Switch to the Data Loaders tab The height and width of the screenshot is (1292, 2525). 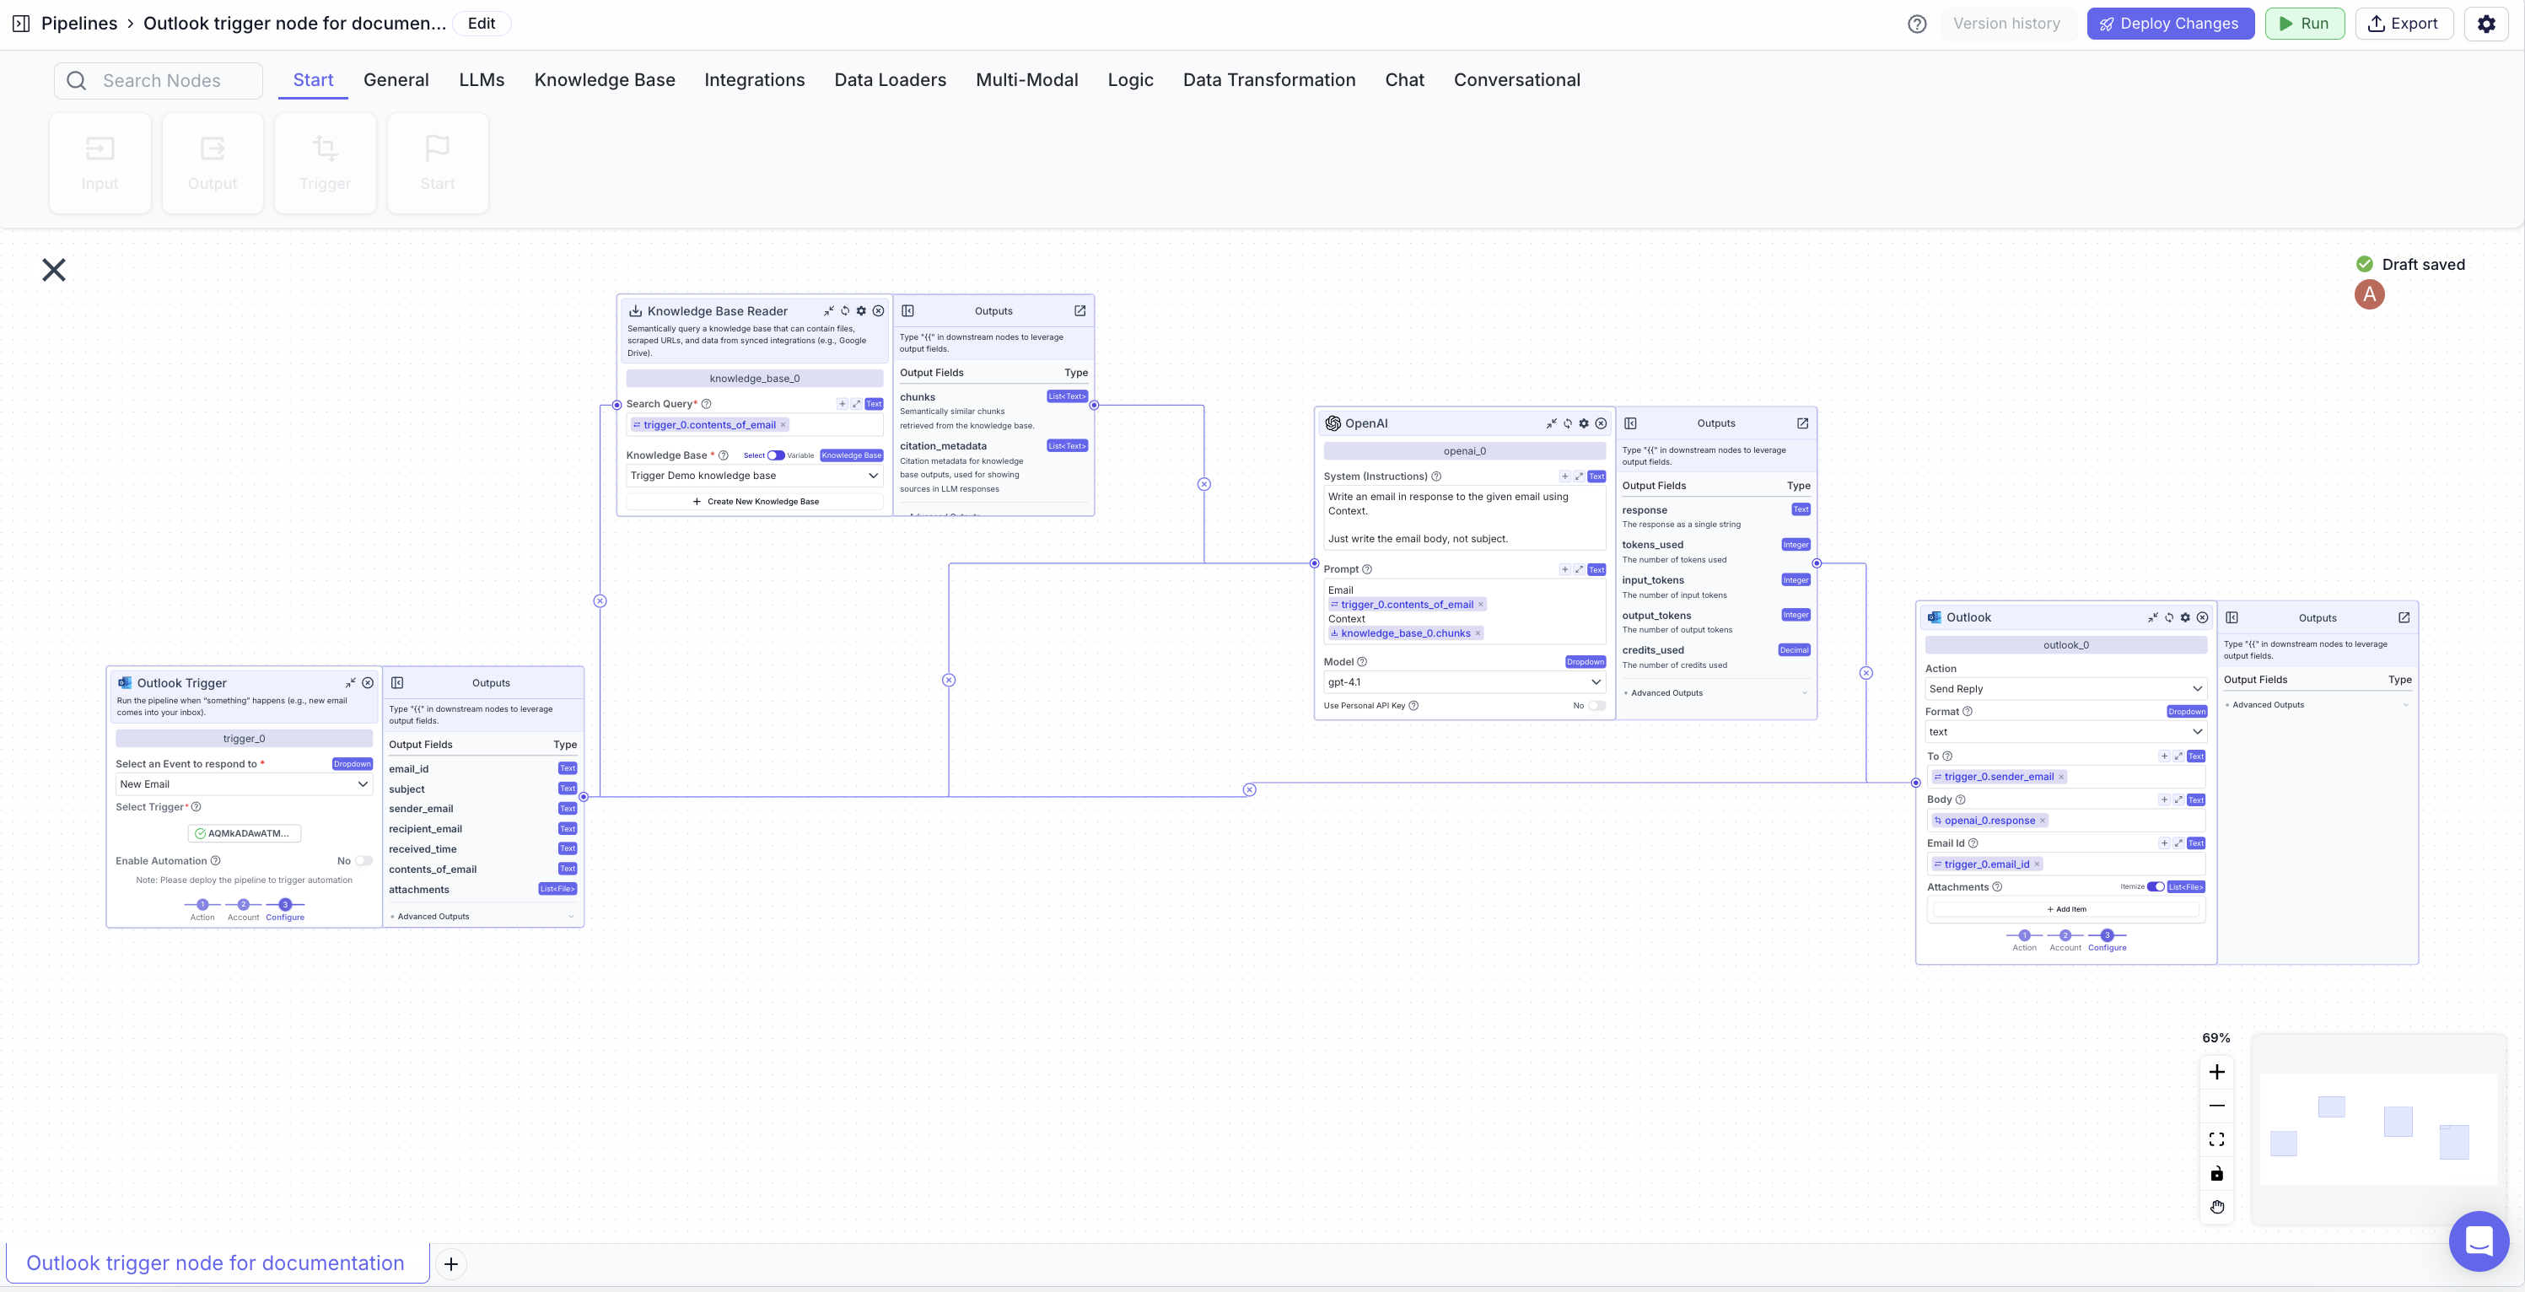[890, 80]
